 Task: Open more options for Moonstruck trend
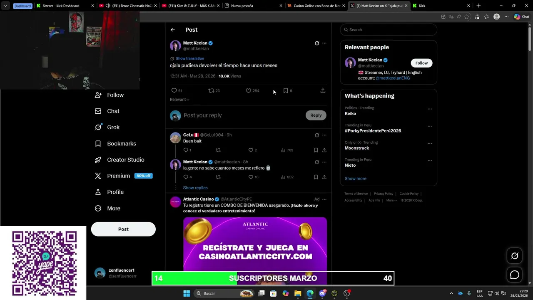click(x=430, y=143)
